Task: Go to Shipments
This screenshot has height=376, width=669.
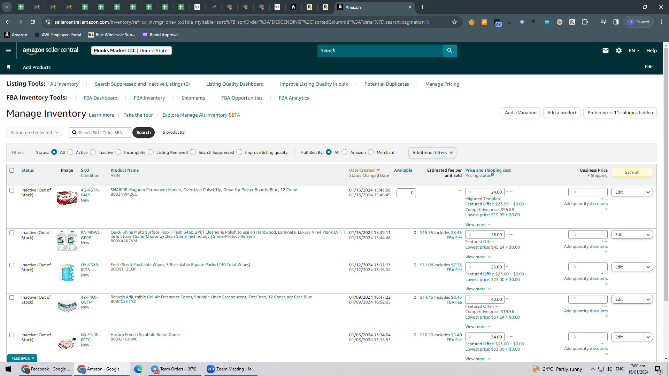Action: coord(193,98)
